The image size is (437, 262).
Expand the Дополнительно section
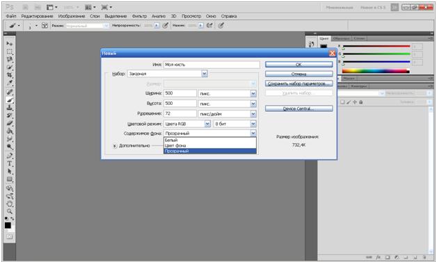[115, 146]
